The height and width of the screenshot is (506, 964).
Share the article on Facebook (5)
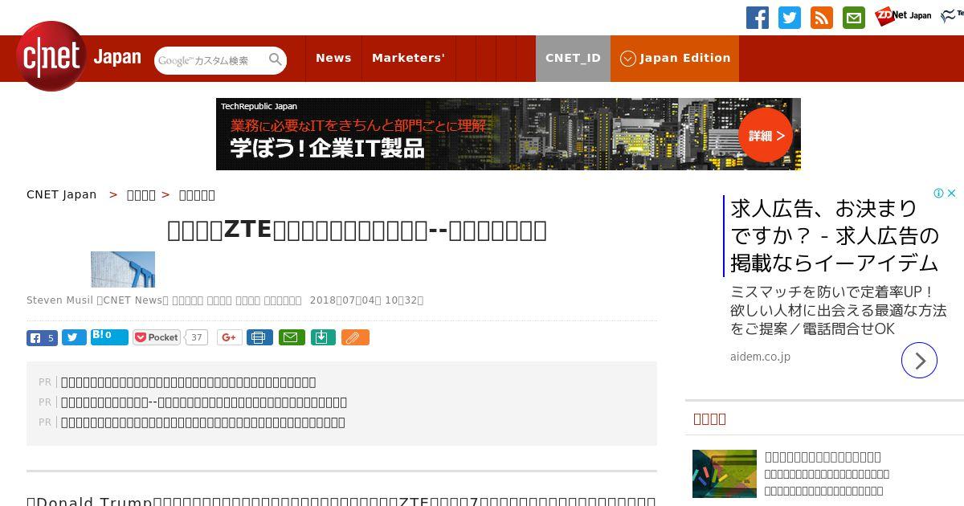[x=42, y=338]
